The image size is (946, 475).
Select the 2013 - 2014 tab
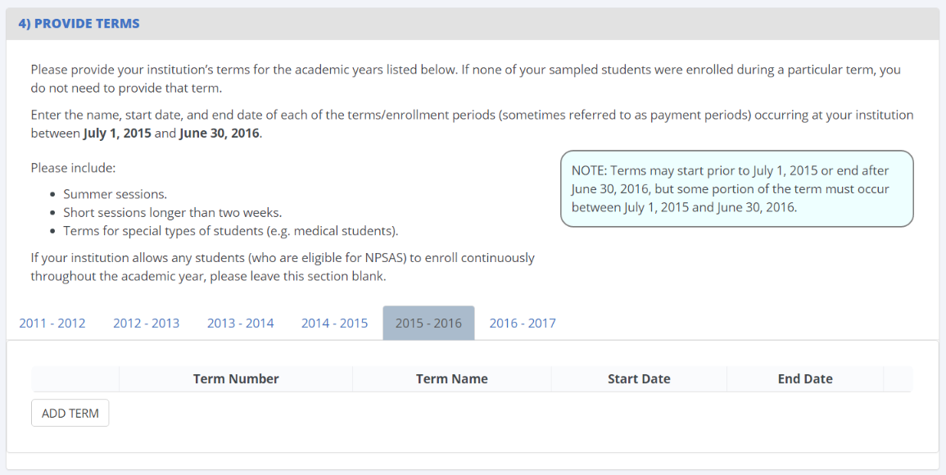[240, 323]
